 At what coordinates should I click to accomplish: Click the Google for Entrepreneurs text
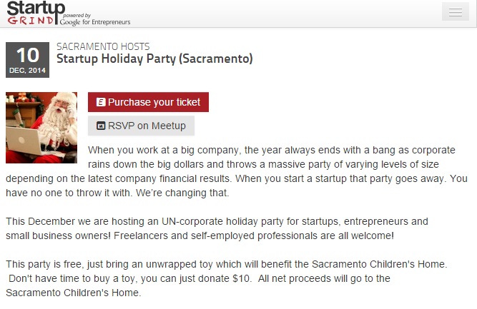pos(94,22)
